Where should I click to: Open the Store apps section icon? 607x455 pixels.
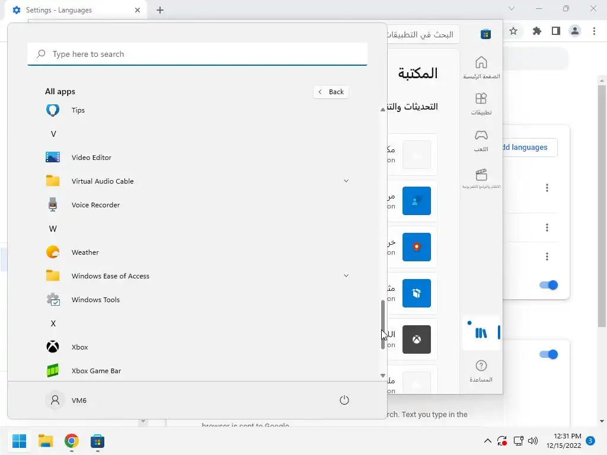pyautogui.click(x=481, y=104)
